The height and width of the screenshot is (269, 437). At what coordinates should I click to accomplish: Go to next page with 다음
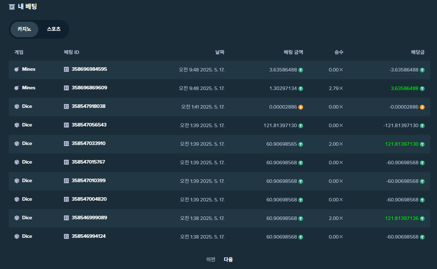(x=228, y=260)
